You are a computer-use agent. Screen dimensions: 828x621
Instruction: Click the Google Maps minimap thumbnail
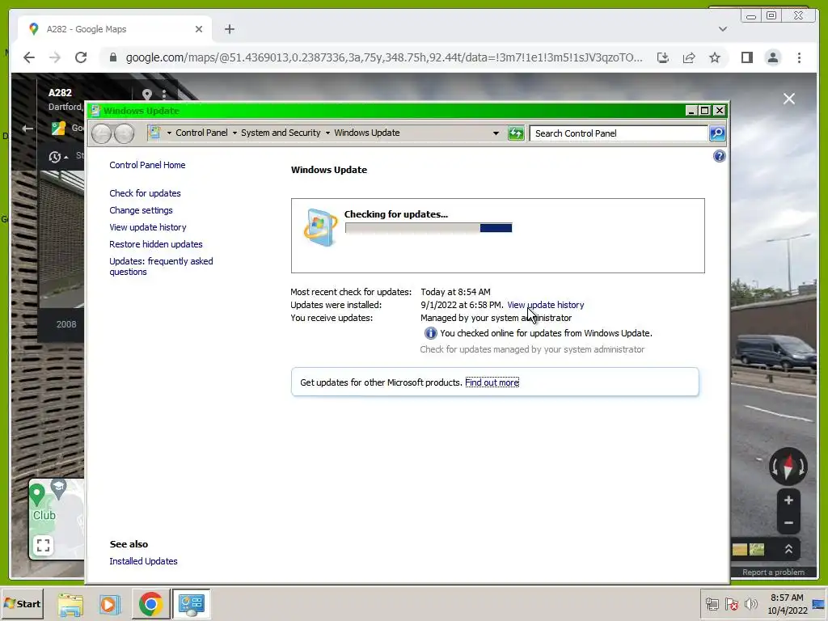pos(57,518)
